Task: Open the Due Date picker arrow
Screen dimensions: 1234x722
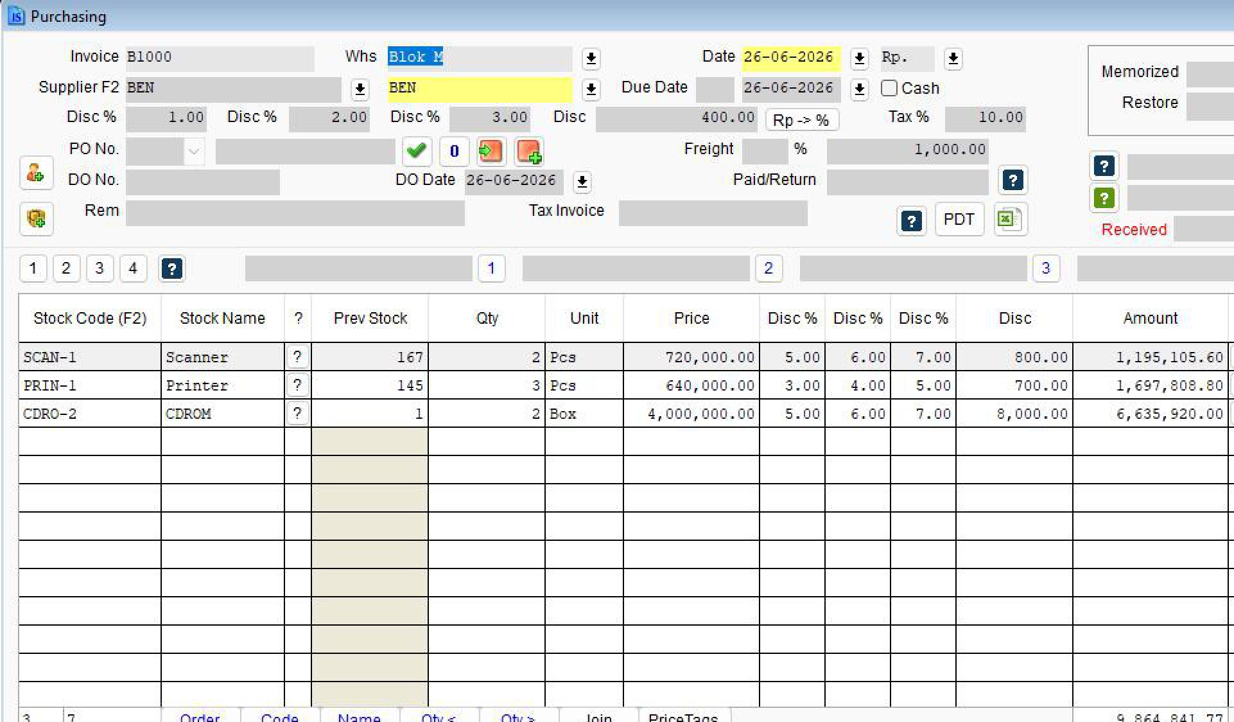Action: [x=859, y=89]
